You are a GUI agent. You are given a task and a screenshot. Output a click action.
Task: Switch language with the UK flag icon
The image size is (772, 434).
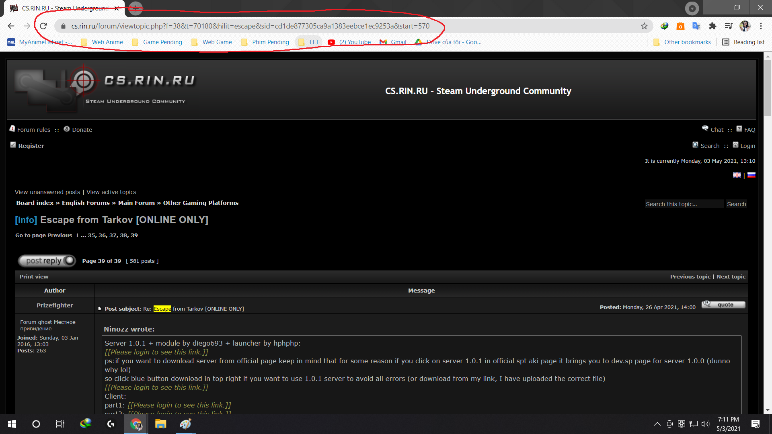[x=737, y=175]
